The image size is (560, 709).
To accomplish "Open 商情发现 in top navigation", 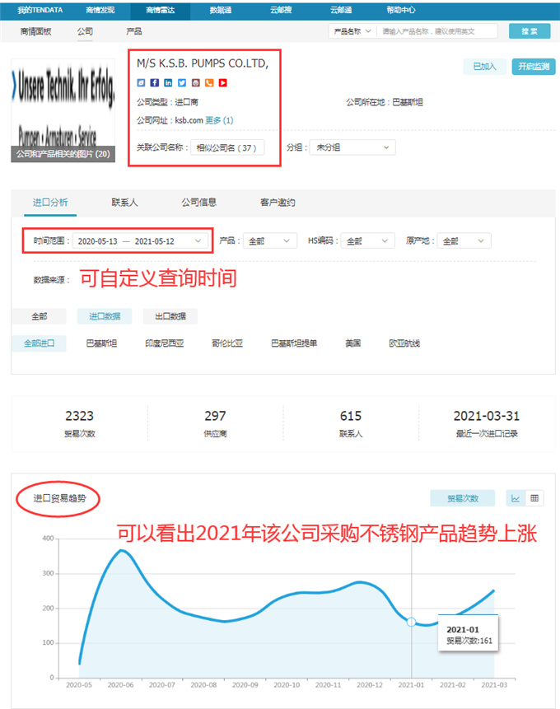I will pyautogui.click(x=100, y=10).
